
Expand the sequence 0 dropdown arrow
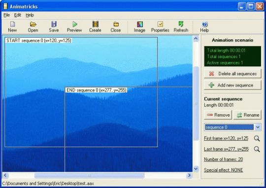click(258, 127)
